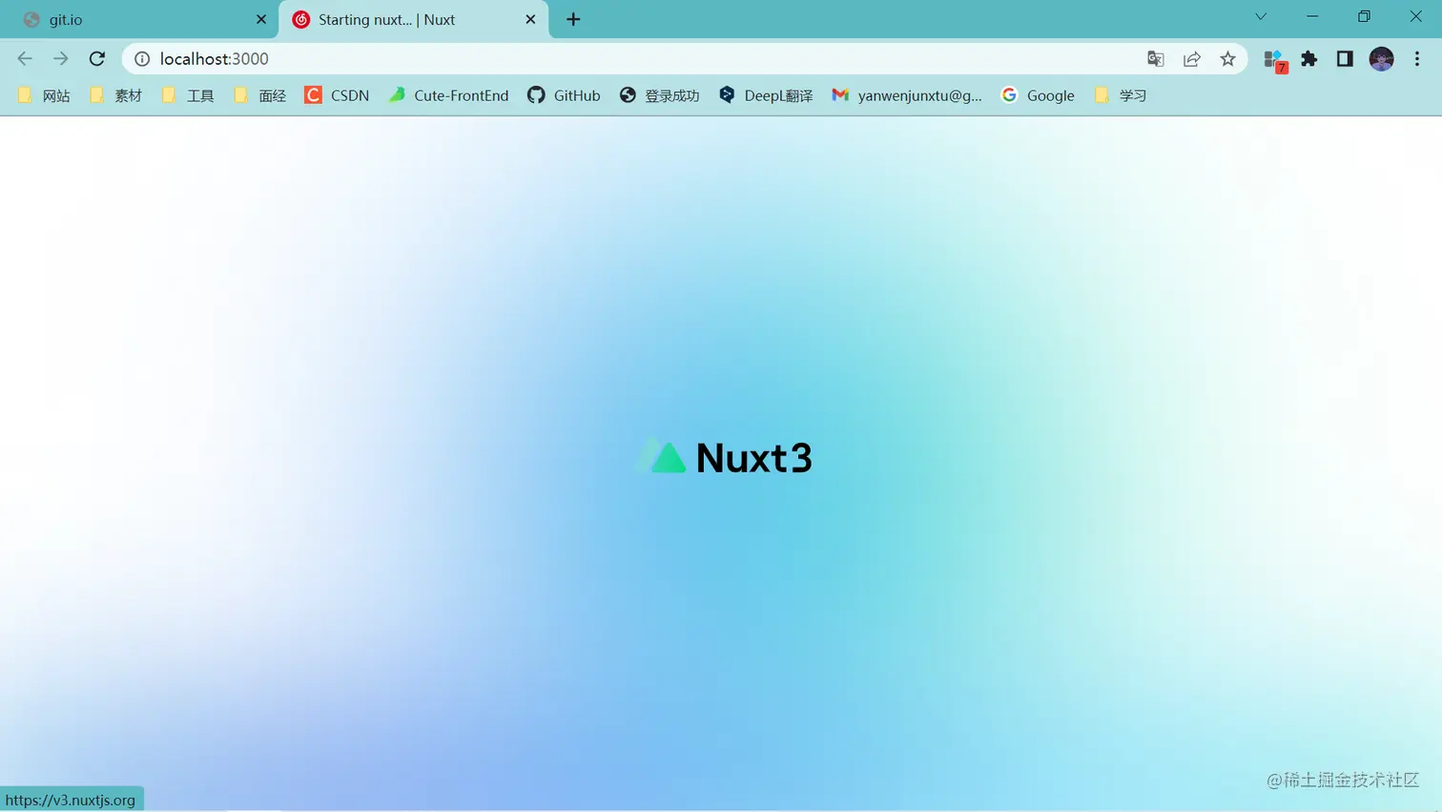Open Chrome's three-dot menu
Screen dimensions: 1442x812
(x=1417, y=59)
